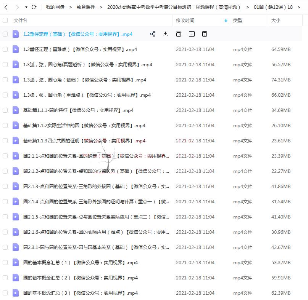Click video icon of 圆2.3.1 row
Image resolution: width=308 pixels, height=300 pixels.
click(16, 247)
